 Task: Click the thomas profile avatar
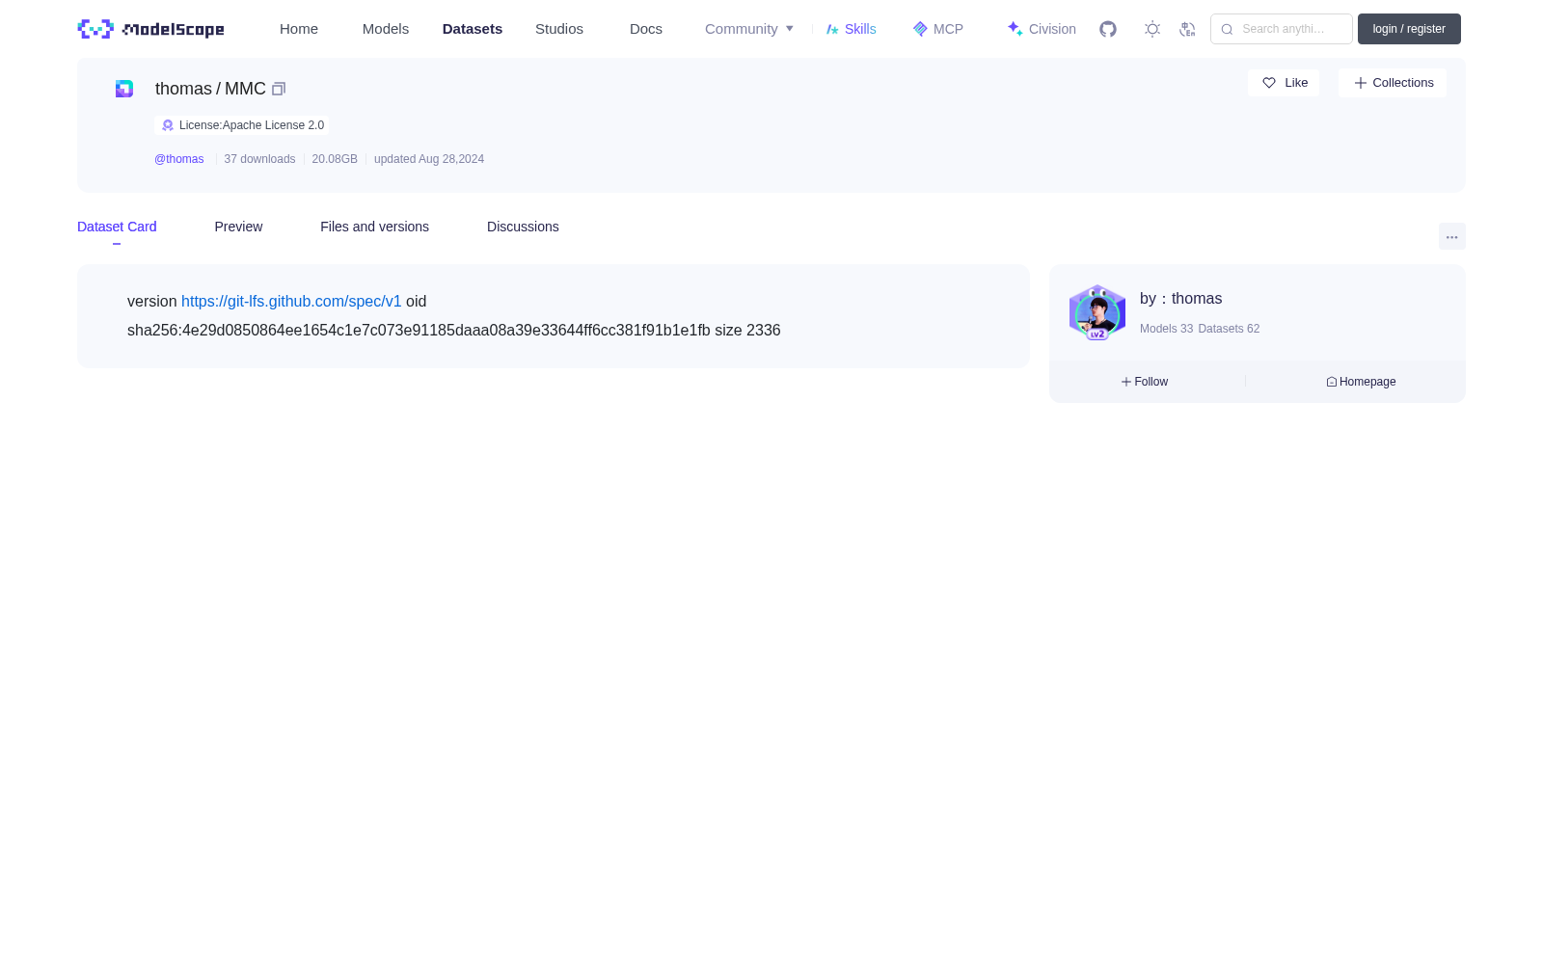click(1097, 312)
